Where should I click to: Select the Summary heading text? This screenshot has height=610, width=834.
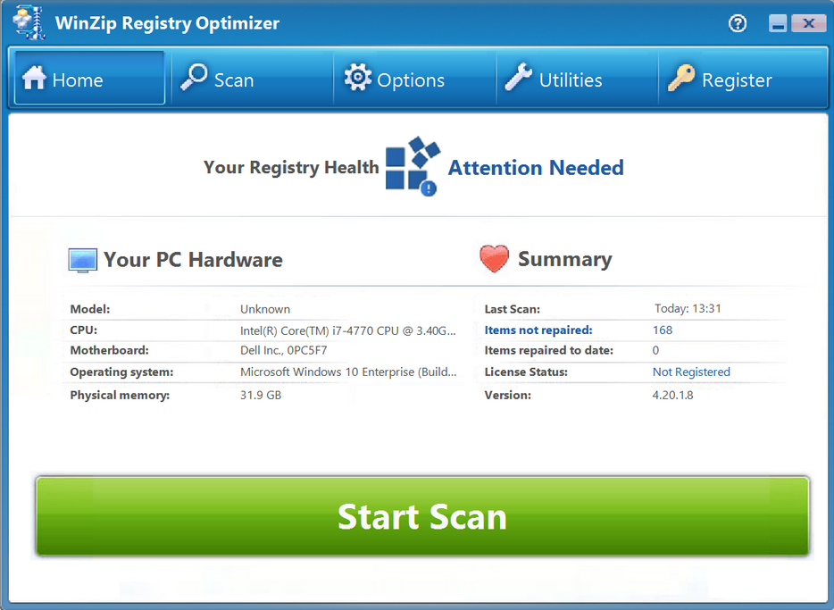pyautogui.click(x=565, y=259)
